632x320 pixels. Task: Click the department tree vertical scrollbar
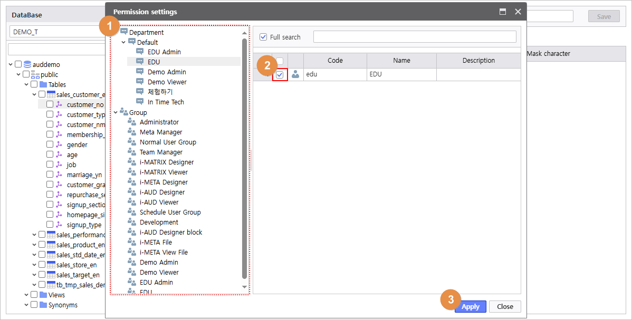point(244,158)
